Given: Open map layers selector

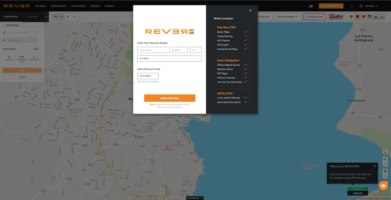Looking at the screenshot, I should [x=385, y=171].
